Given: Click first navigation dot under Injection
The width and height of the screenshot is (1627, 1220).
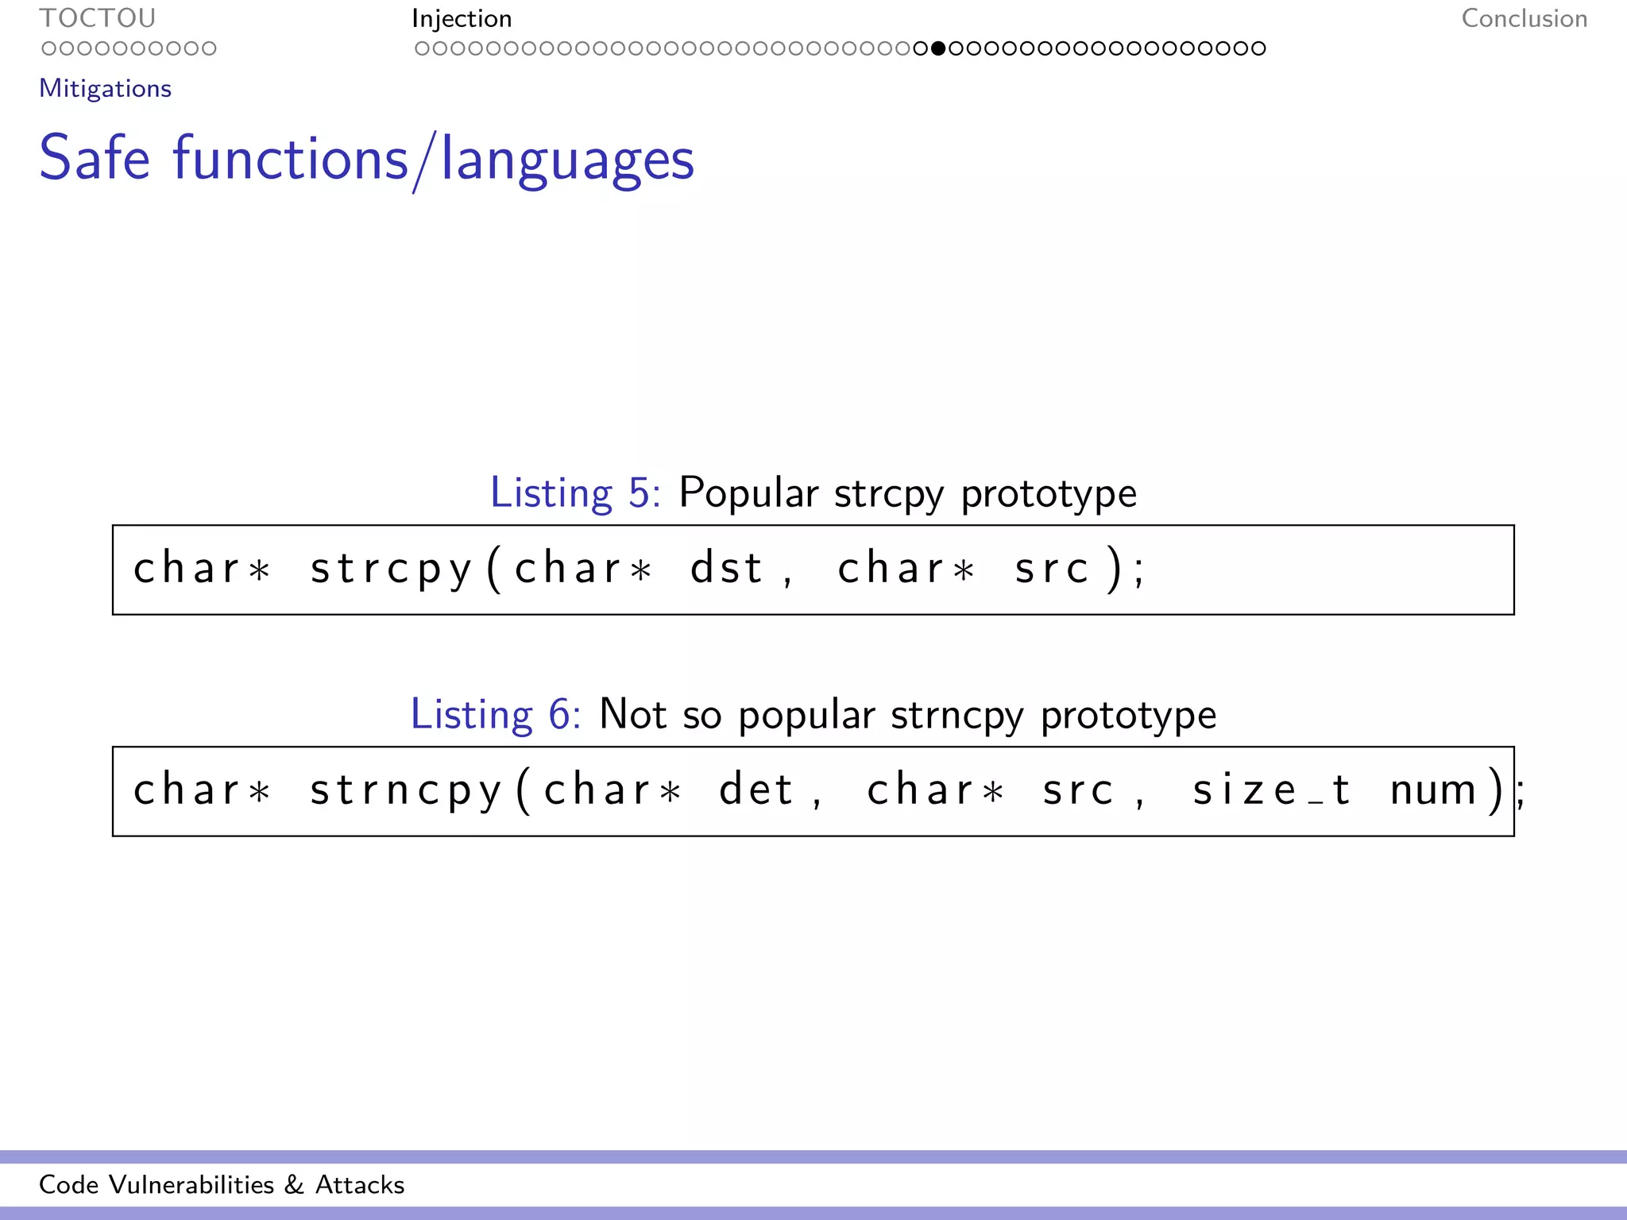Looking at the screenshot, I should (x=423, y=48).
